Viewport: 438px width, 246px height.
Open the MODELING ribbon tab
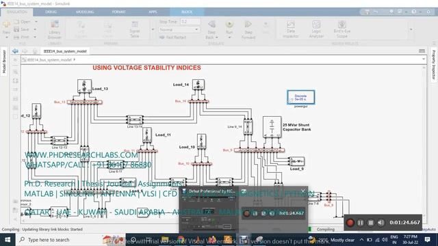[85, 12]
